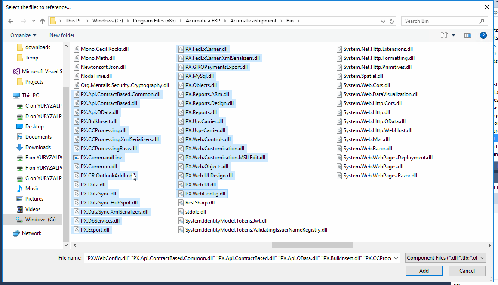The height and width of the screenshot is (285, 498).
Task: Click the horizontal scrollbar thumb
Action: point(312,245)
